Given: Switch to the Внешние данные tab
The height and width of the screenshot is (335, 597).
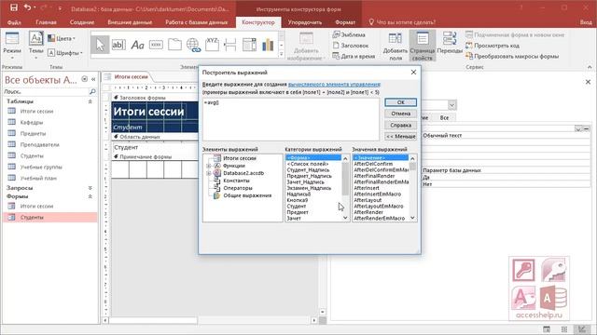Looking at the screenshot, I should point(130,22).
